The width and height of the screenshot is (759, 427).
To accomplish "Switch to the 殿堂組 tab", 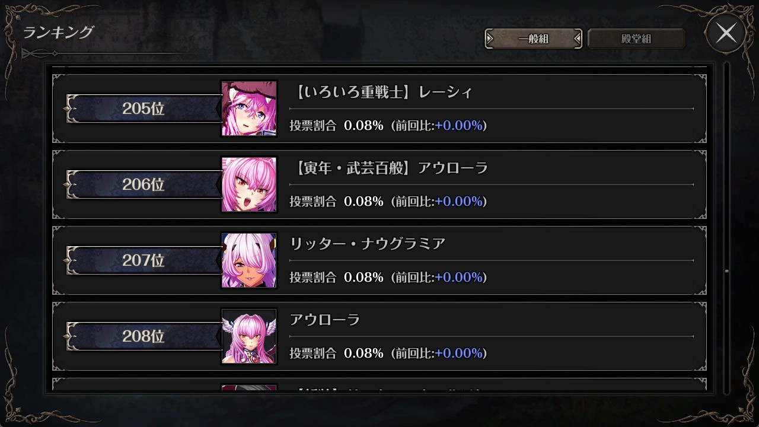I will point(636,39).
